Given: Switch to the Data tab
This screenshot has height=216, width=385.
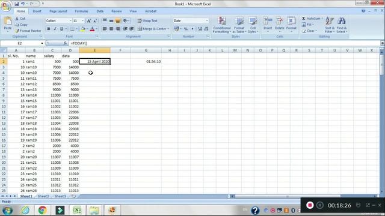Looking at the screenshot, I should (x=100, y=11).
